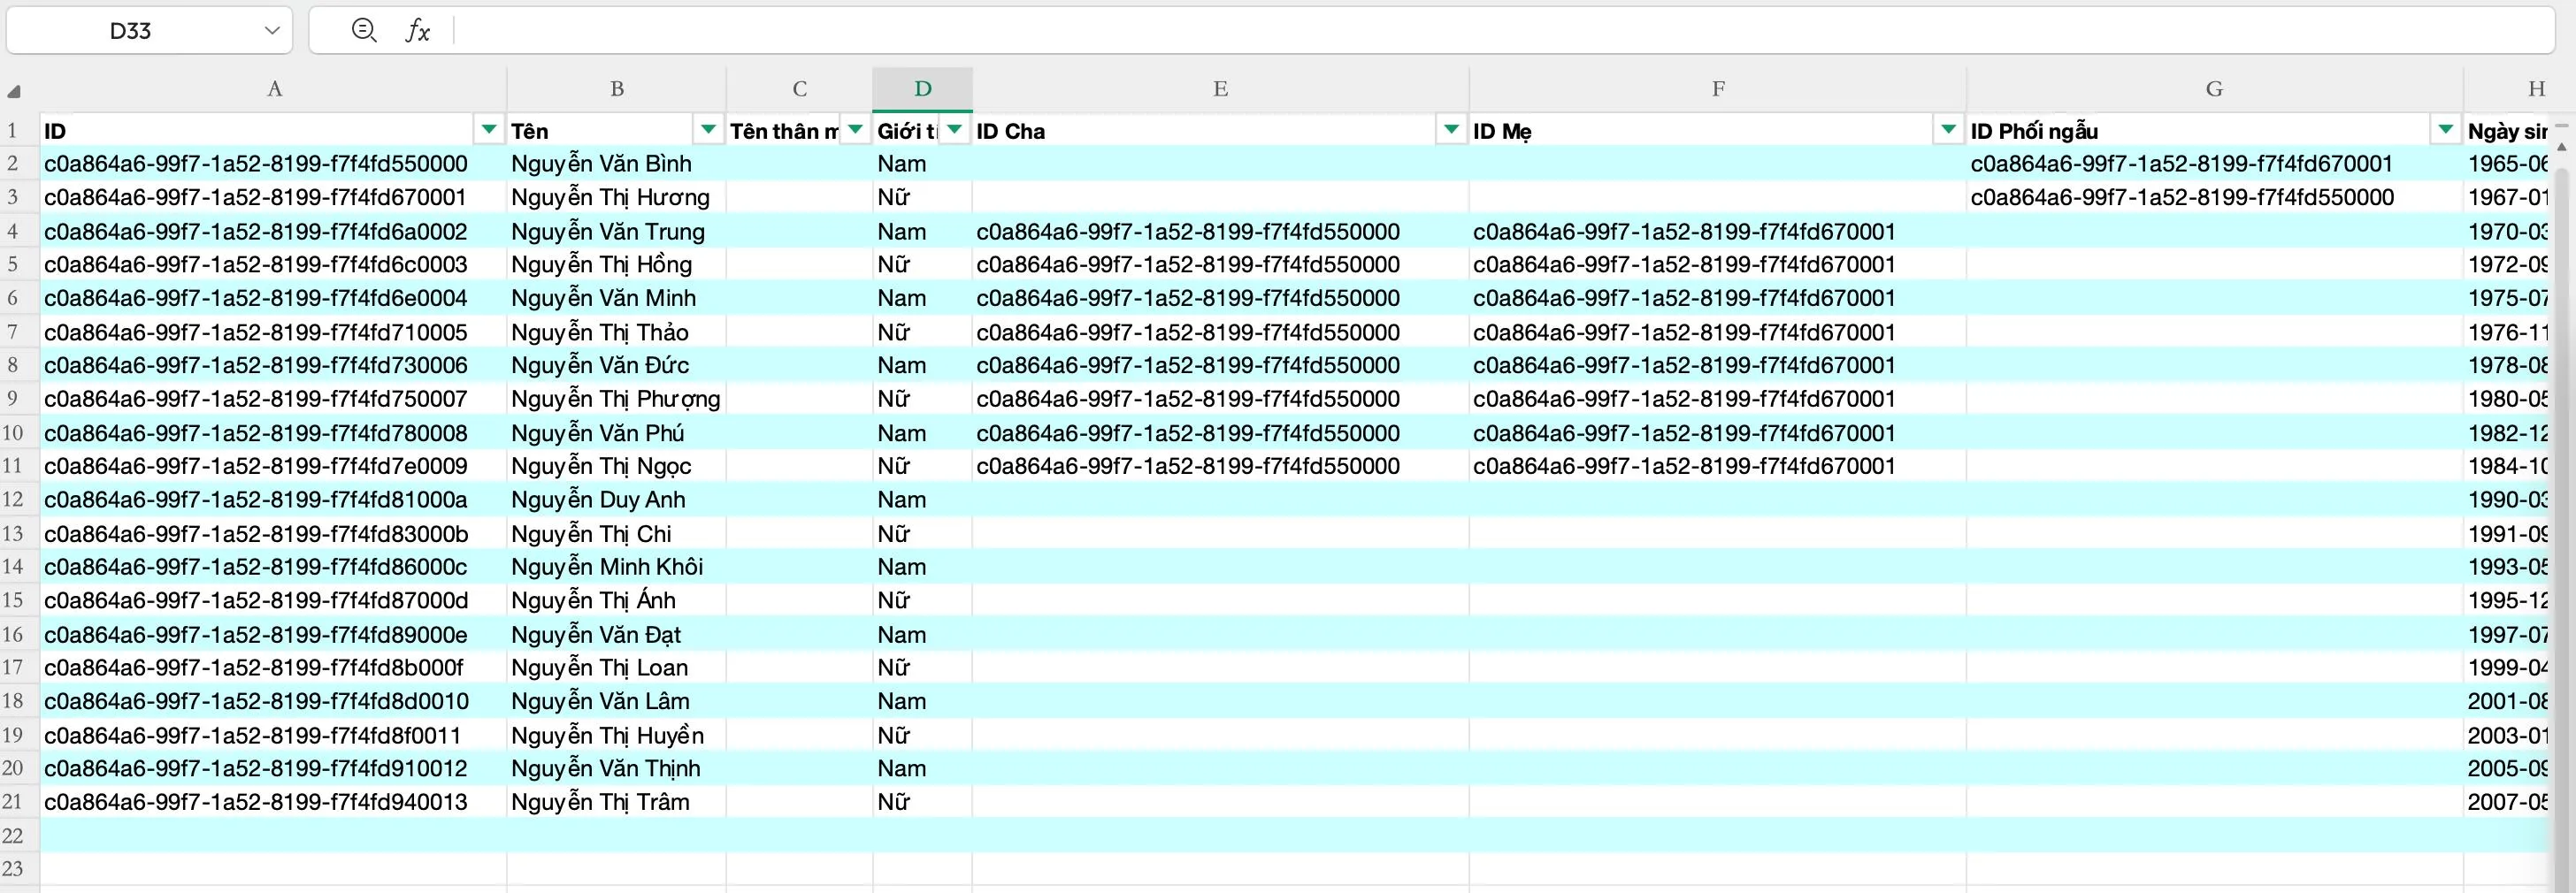Image resolution: width=2576 pixels, height=893 pixels.
Task: Open the ID column filter dropdown
Action: 488,129
